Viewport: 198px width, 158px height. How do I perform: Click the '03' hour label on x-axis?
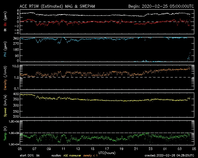[x=179, y=149]
